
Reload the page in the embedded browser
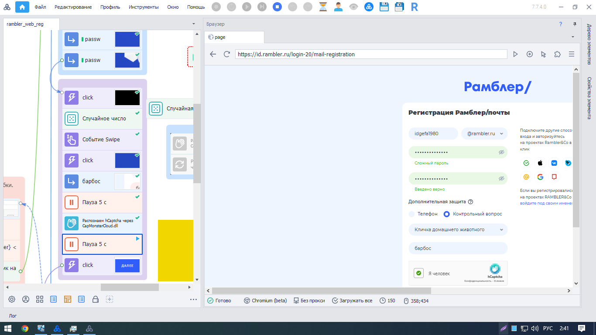[227, 54]
